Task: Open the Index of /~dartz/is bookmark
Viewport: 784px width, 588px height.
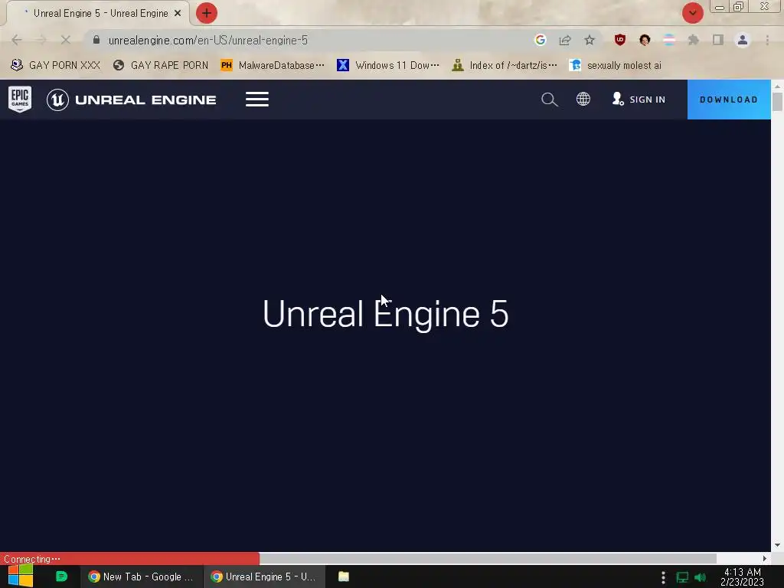Action: coord(505,65)
